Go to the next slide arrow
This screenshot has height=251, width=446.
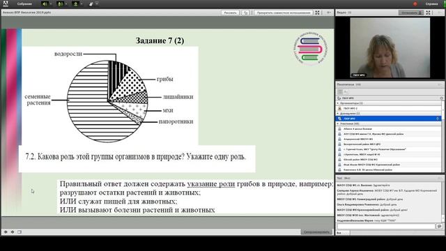(x=13, y=232)
